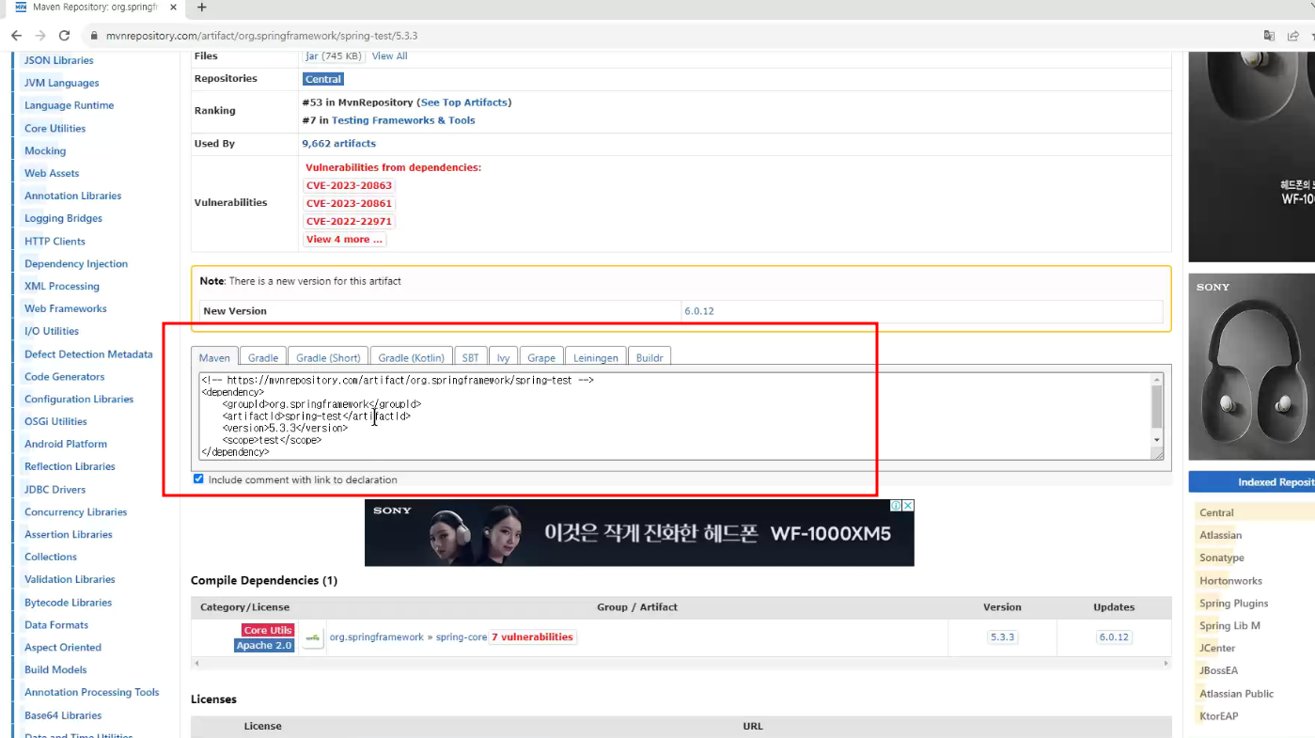The image size is (1315, 738).
Task: Open JDBC Drivers category
Action: [55, 490]
